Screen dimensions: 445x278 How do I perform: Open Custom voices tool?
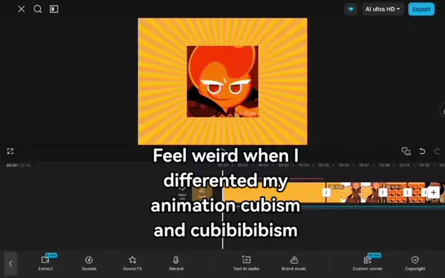tap(367, 263)
